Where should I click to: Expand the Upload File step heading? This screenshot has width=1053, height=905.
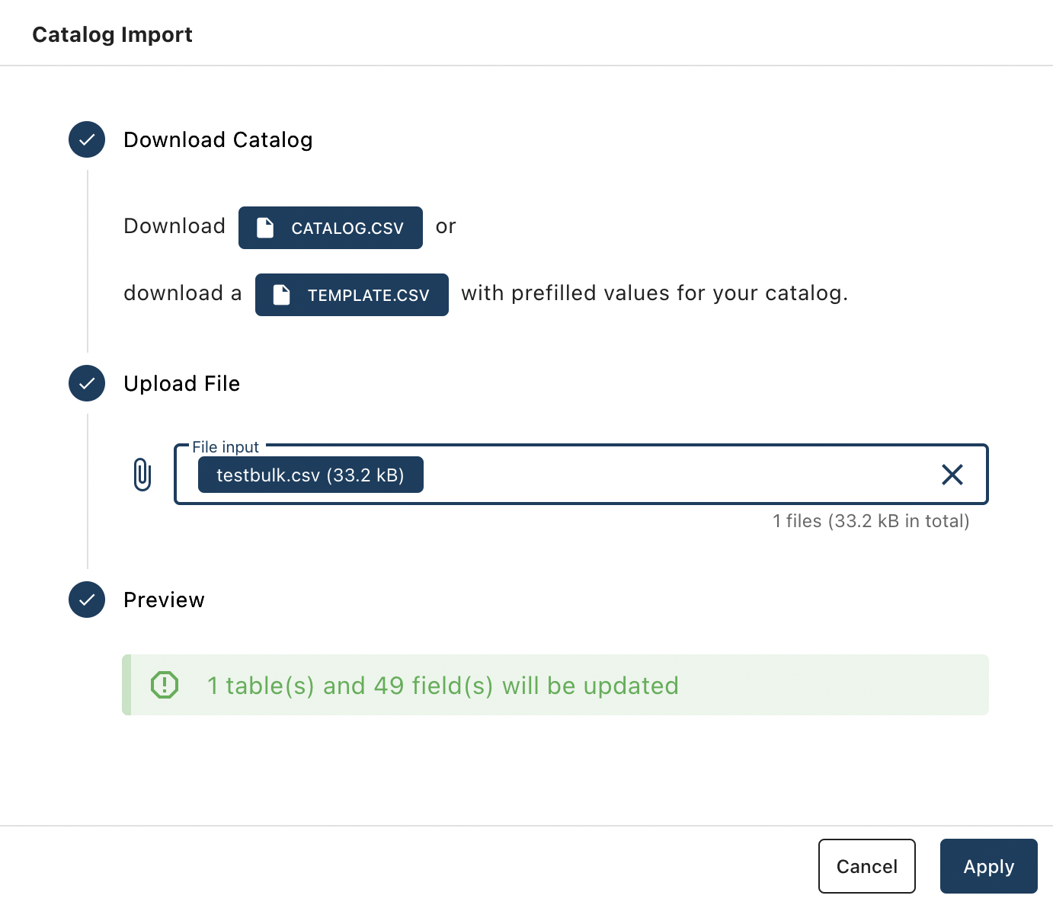pyautogui.click(x=181, y=383)
